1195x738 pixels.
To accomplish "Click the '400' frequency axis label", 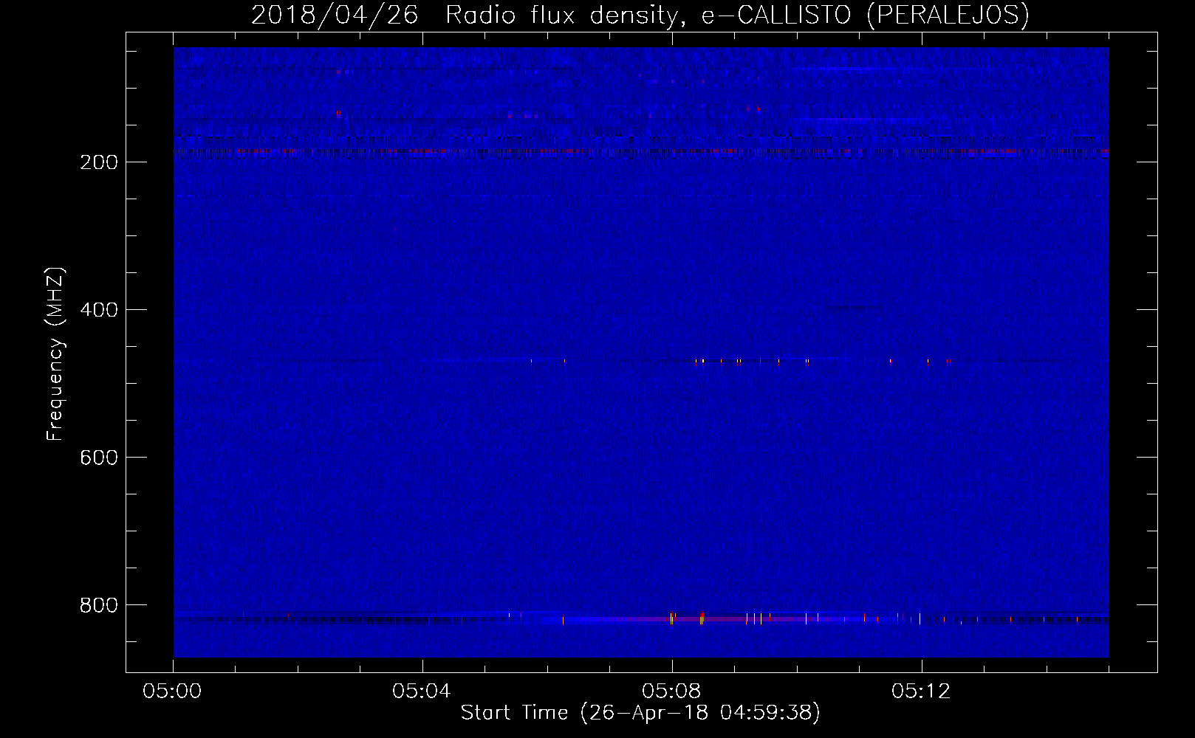I will pyautogui.click(x=98, y=310).
